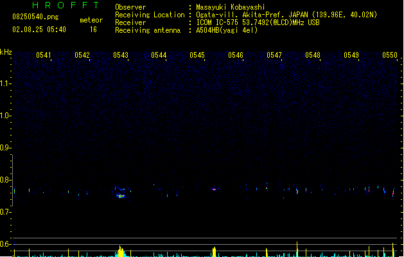The width and height of the screenshot is (404, 257).
Task: Click the 0542 time axis label
Action: [82, 55]
